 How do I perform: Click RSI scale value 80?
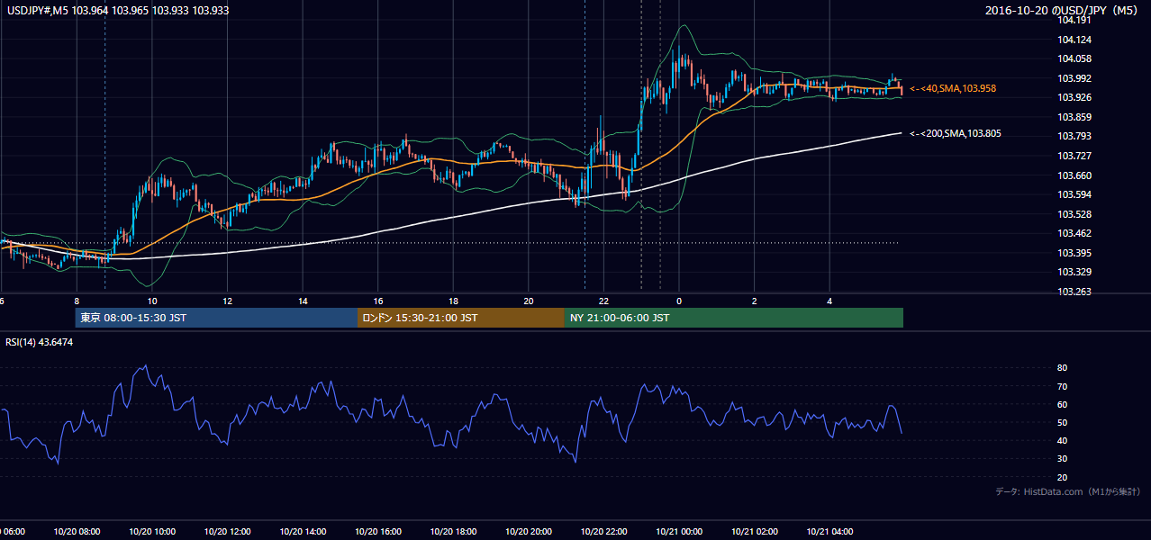point(1062,368)
